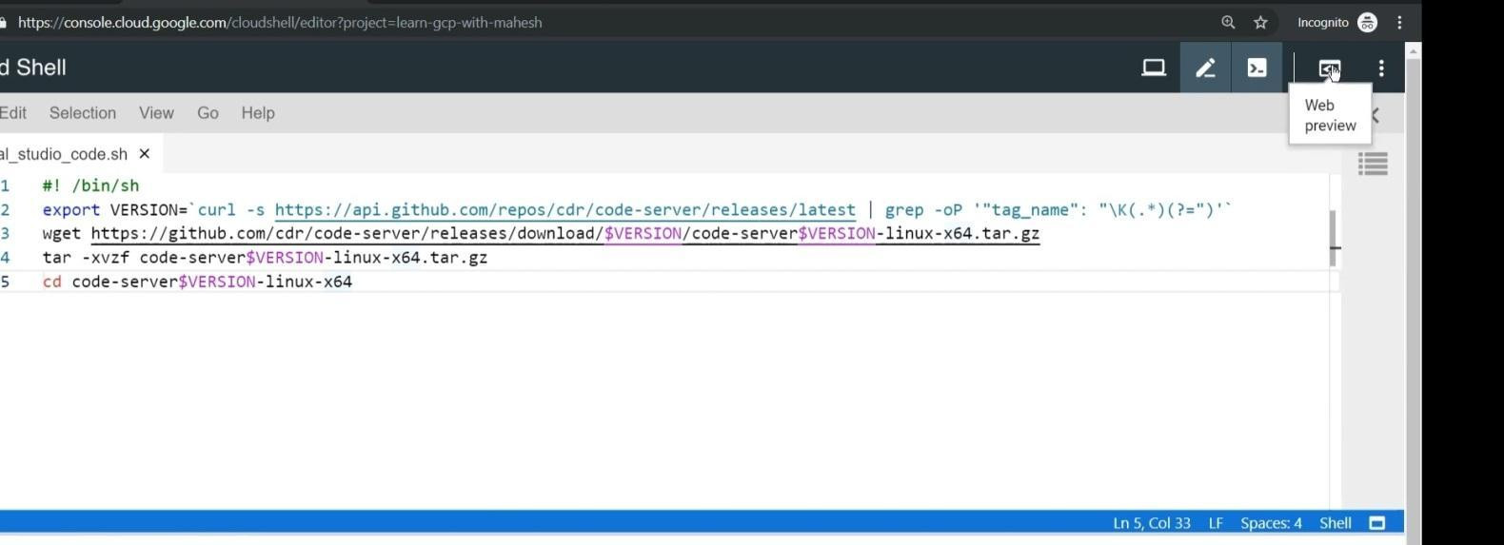The image size is (1504, 545).
Task: Click the 'wget' command on line 3
Action: pos(61,234)
